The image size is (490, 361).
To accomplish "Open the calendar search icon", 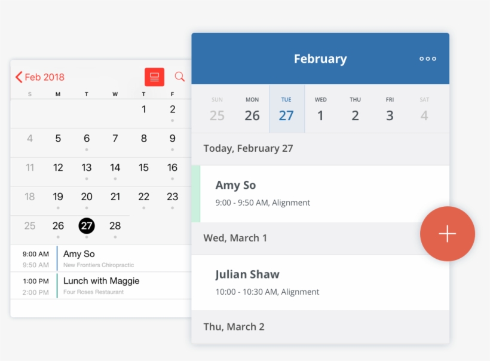I will [x=178, y=77].
